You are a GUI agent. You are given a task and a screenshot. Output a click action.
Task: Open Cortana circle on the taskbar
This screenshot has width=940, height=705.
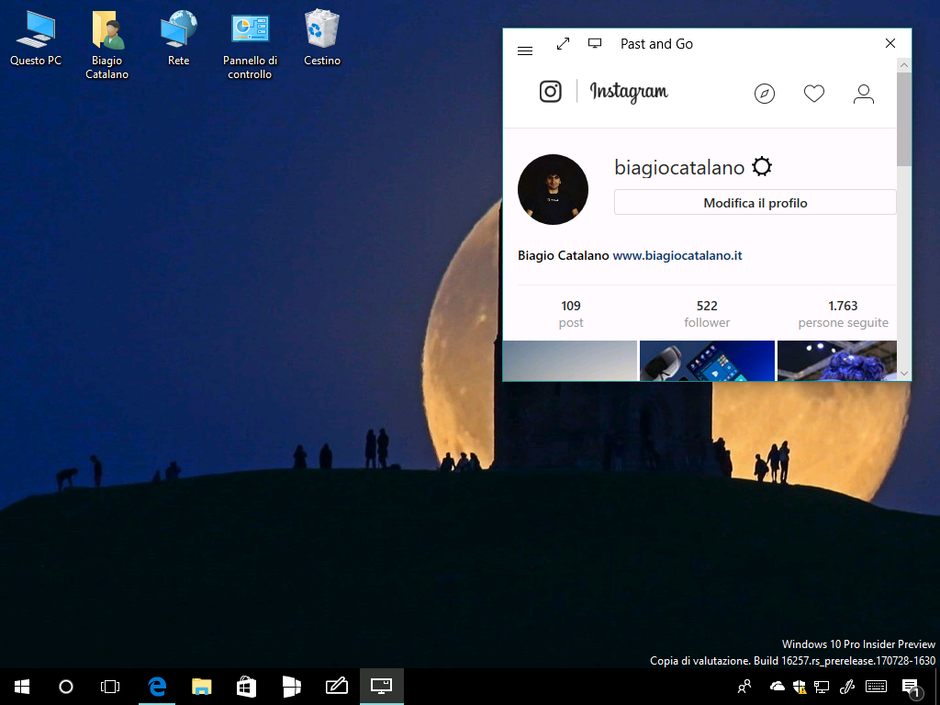coord(66,687)
